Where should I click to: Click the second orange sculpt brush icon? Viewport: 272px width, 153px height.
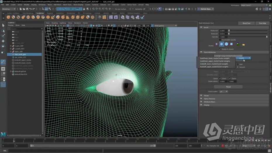click(x=13, y=17)
